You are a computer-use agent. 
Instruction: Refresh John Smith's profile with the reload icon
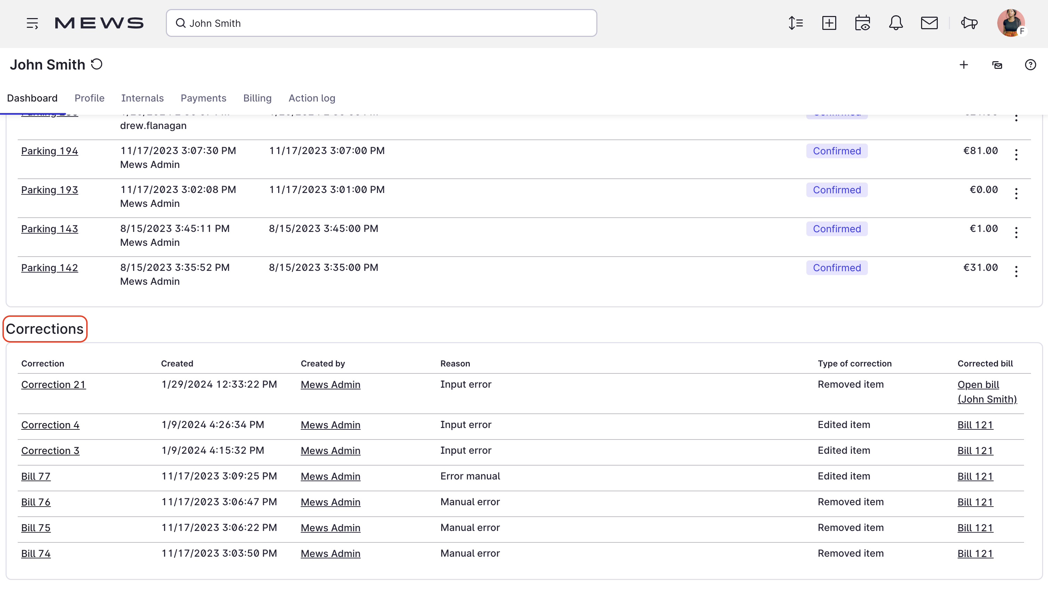click(96, 64)
